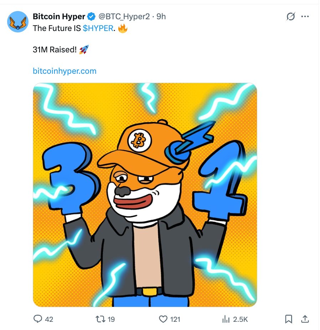Open the repost menu arrows icon
Image resolution: width=320 pixels, height=330 pixels.
(x=100, y=319)
